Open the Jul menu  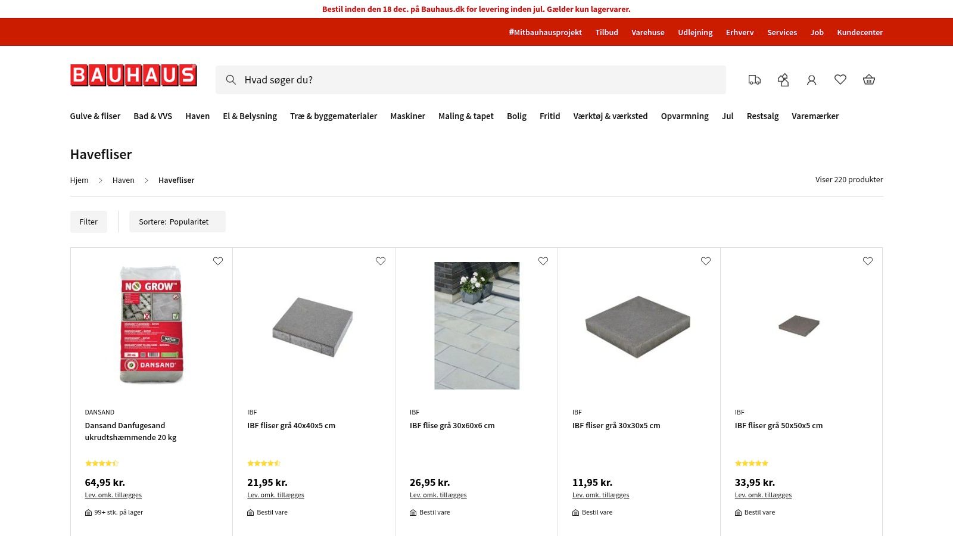pos(728,116)
